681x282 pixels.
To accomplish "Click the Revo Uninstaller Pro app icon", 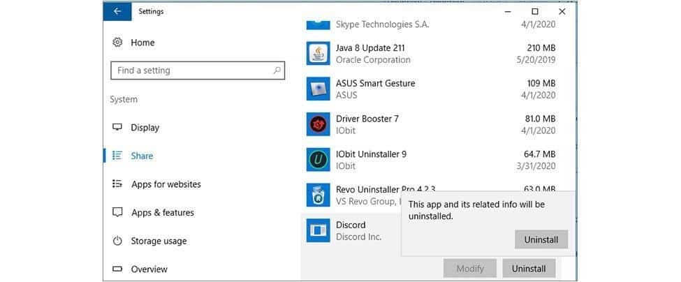I will tap(318, 195).
